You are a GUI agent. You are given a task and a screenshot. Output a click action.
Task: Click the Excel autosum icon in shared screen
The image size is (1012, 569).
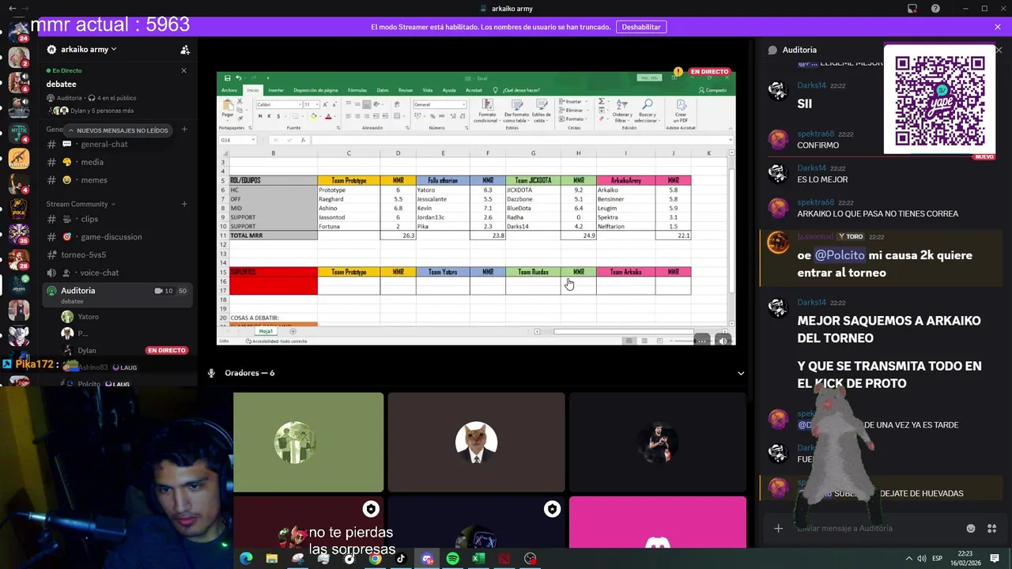point(602,102)
